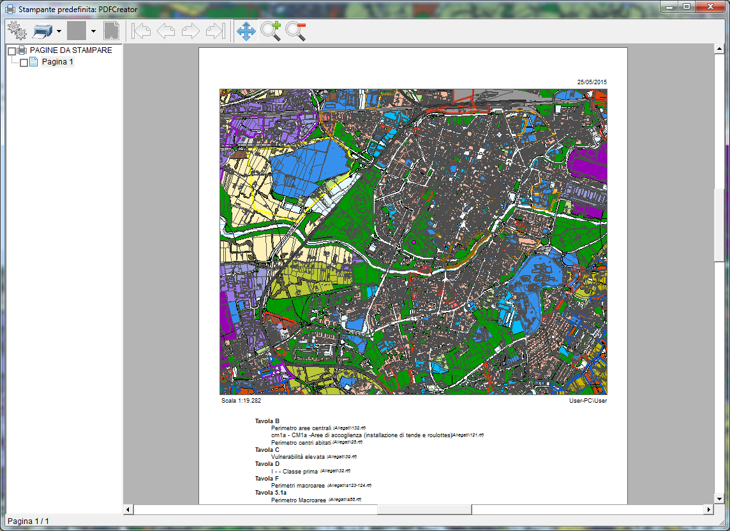Select the PAGINE DA STAMPARE tree node
The height and width of the screenshot is (531, 730).
[71, 50]
